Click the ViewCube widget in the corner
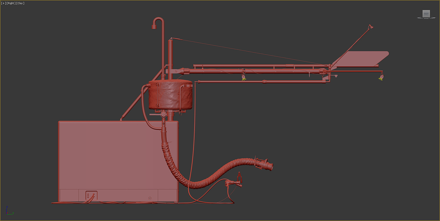The height and width of the screenshot is (221, 440). (426, 14)
